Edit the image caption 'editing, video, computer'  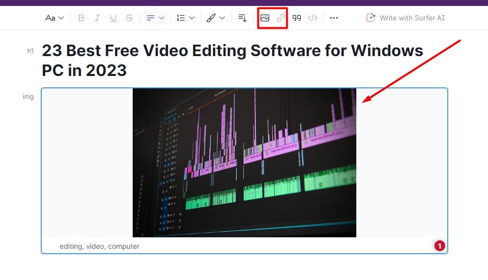click(x=99, y=246)
